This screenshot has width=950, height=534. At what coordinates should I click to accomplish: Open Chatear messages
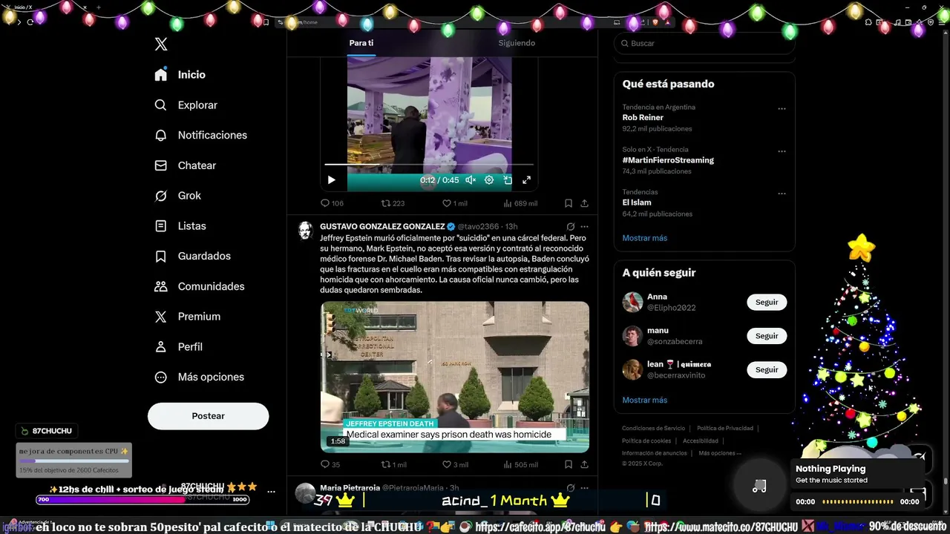(x=185, y=165)
